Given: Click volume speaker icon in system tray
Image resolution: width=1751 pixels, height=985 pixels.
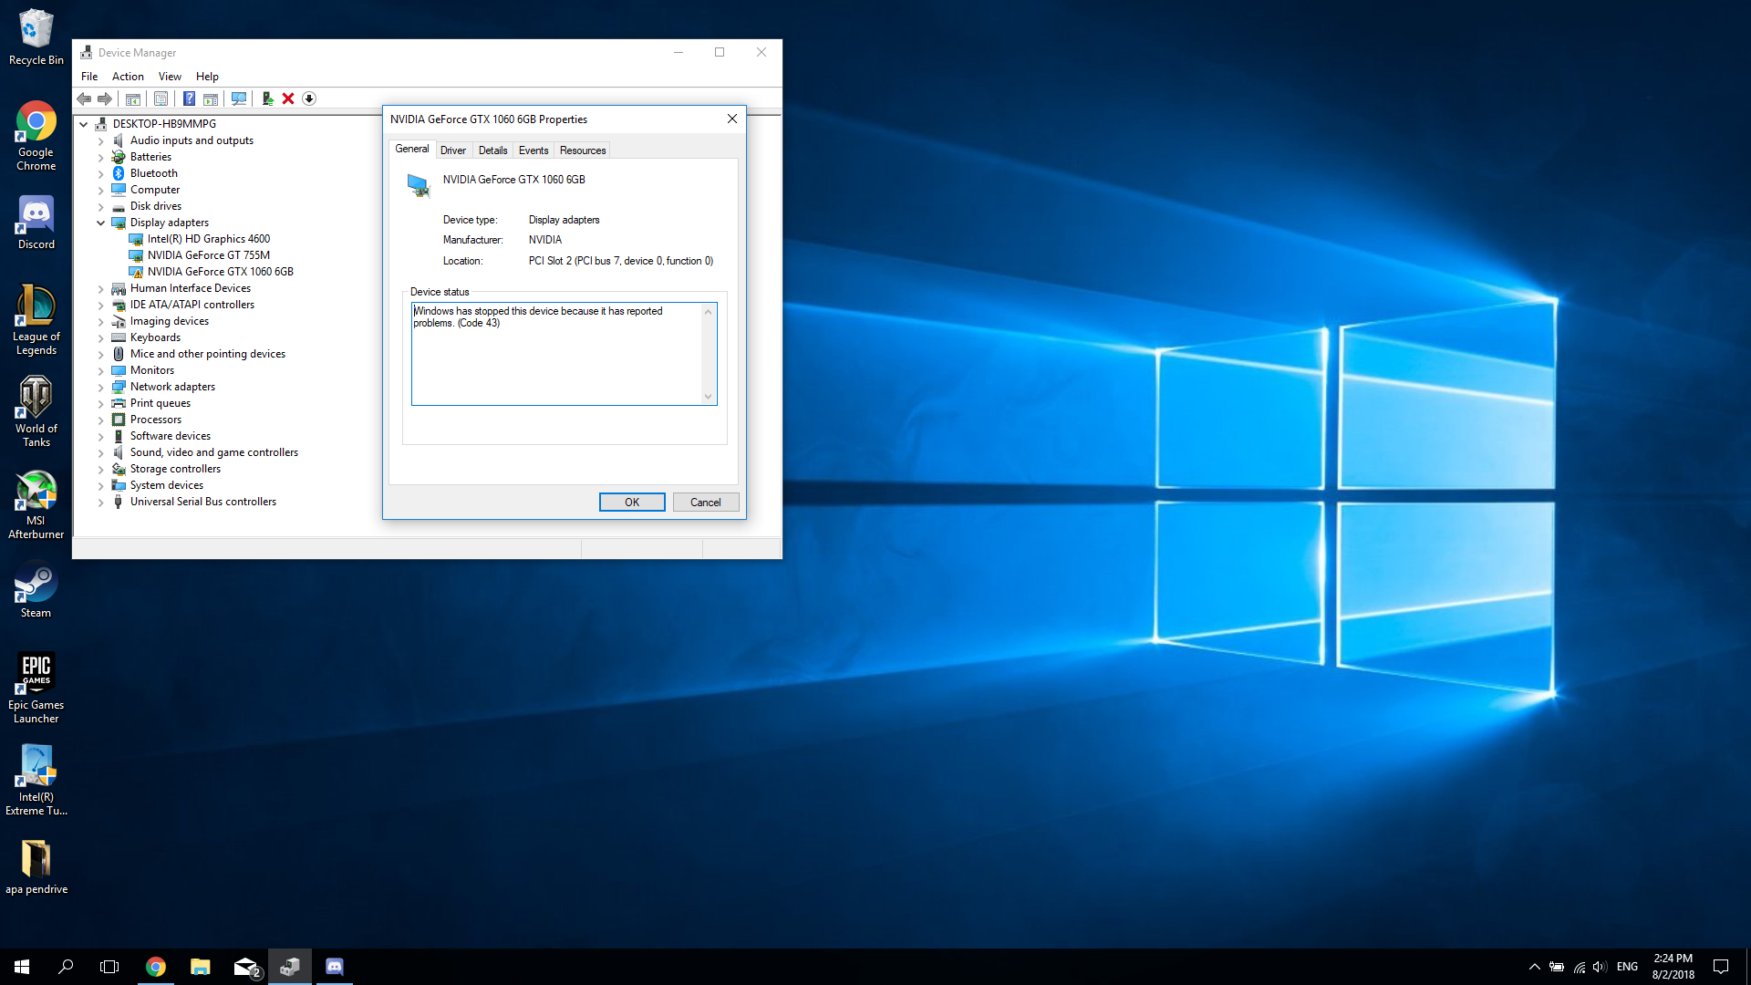Looking at the screenshot, I should [x=1600, y=967].
